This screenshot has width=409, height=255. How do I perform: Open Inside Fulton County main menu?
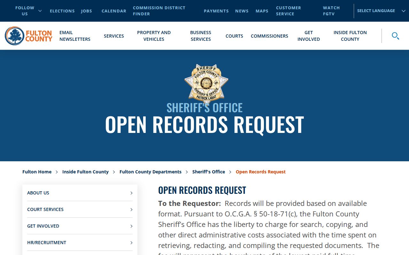click(x=350, y=36)
